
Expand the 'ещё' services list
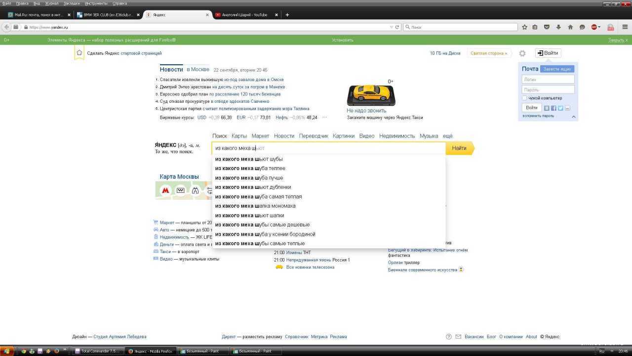pyautogui.click(x=447, y=136)
